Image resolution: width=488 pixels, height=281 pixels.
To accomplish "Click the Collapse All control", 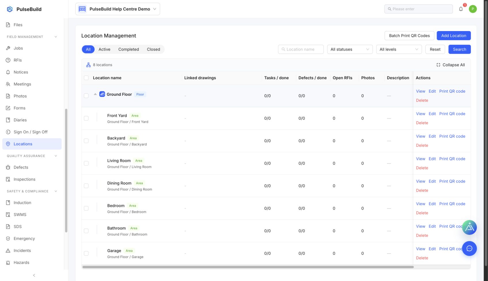I will 450,65.
